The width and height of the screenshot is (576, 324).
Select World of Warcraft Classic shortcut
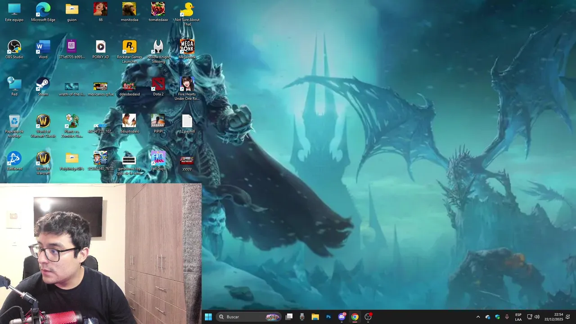pyautogui.click(x=43, y=126)
